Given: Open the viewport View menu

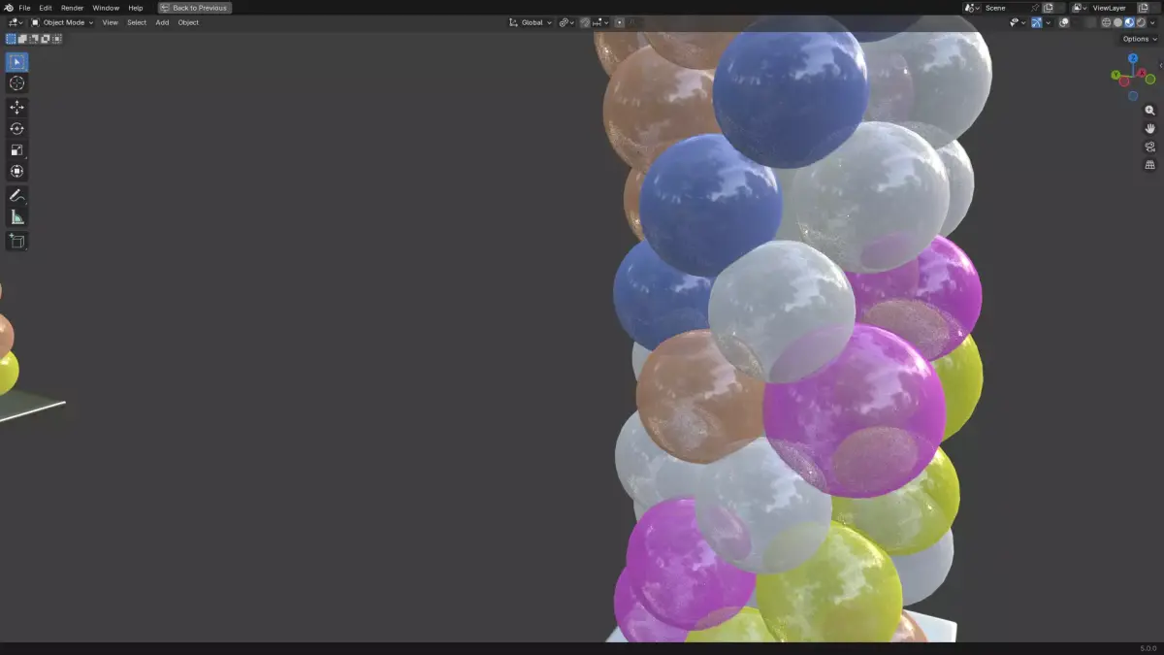Looking at the screenshot, I should 111,22.
